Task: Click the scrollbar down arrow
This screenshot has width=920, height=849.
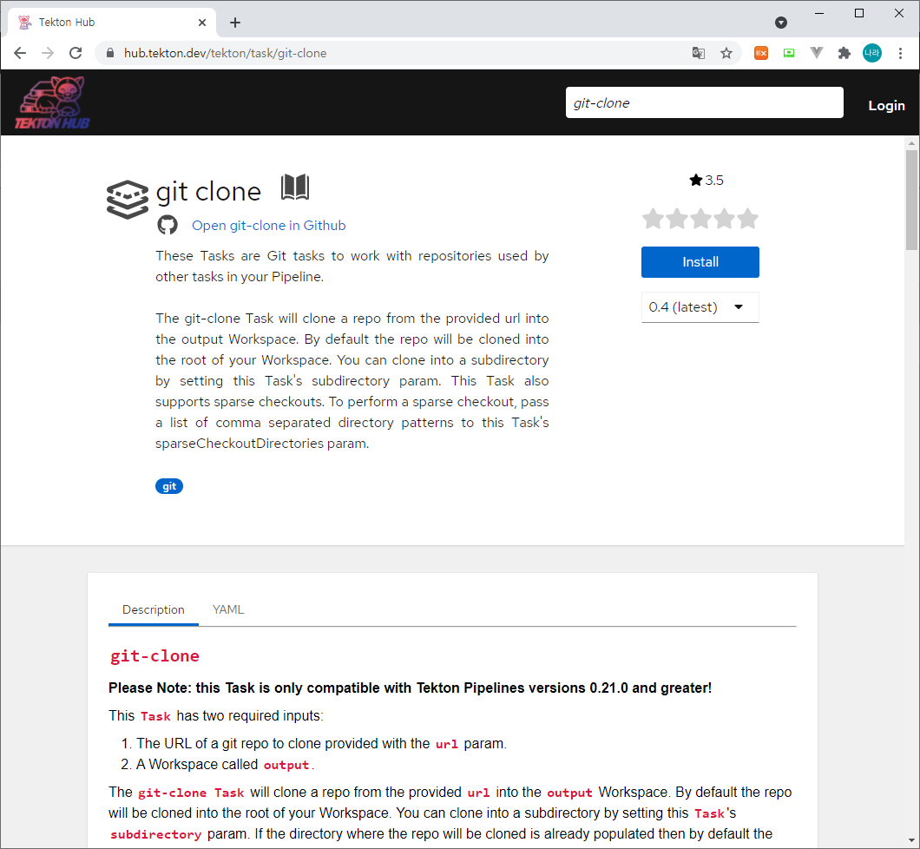Action: pos(911,841)
